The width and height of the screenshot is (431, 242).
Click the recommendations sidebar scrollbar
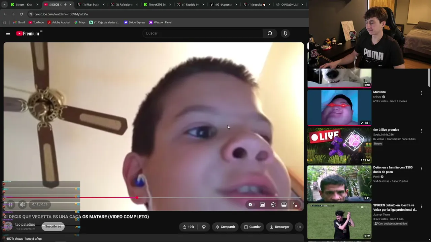point(429,77)
